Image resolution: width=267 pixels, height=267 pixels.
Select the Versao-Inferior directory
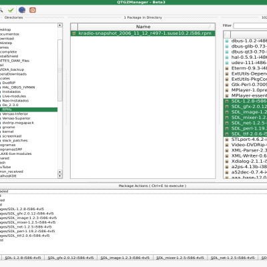coord(15,114)
